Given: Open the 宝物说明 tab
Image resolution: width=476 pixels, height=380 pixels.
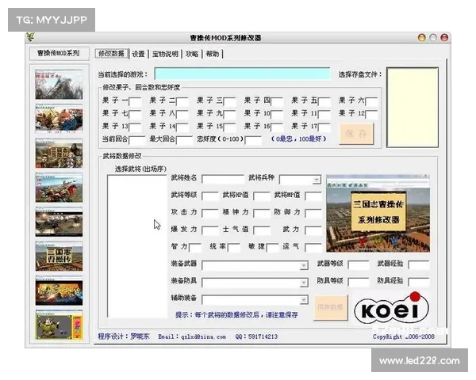Looking at the screenshot, I should 165,54.
